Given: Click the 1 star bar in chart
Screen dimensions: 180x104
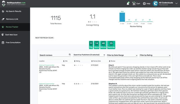Looking at the screenshot, I should 122,17.
